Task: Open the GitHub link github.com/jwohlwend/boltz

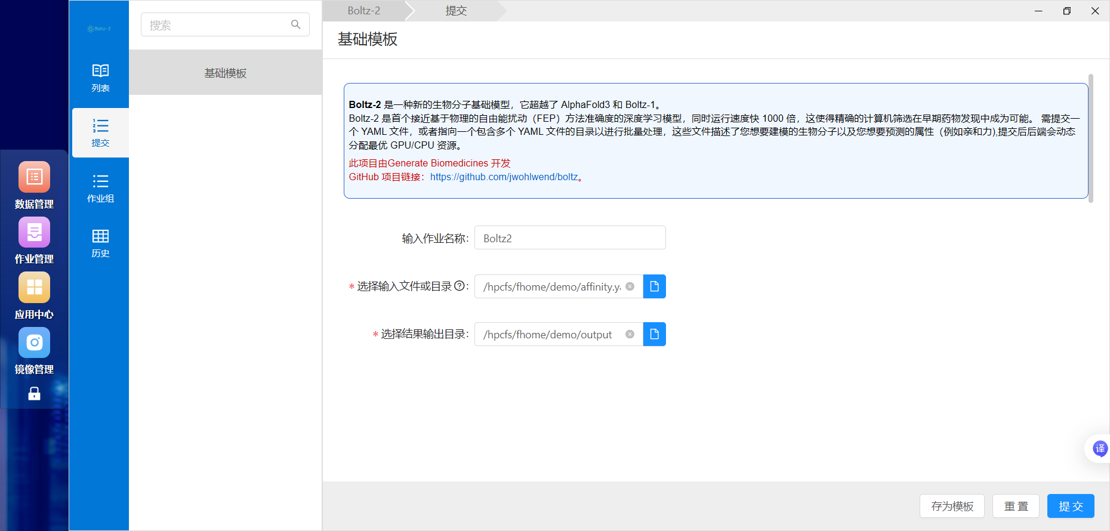Action: (x=504, y=177)
